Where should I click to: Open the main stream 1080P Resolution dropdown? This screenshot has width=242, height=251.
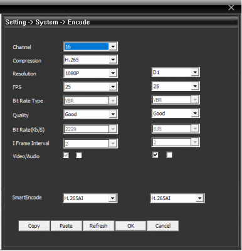tap(90, 73)
